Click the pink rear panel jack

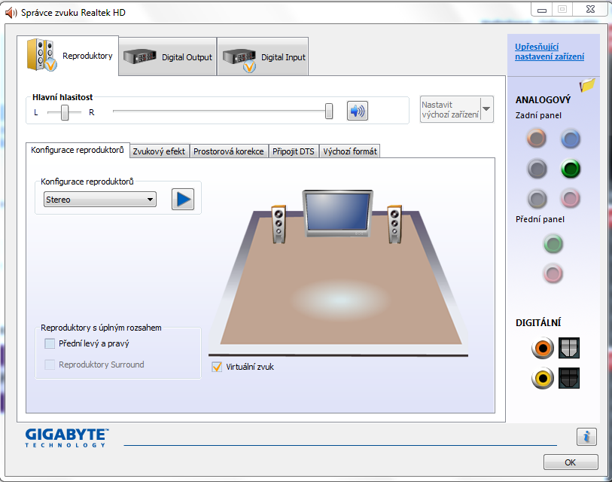pos(571,198)
